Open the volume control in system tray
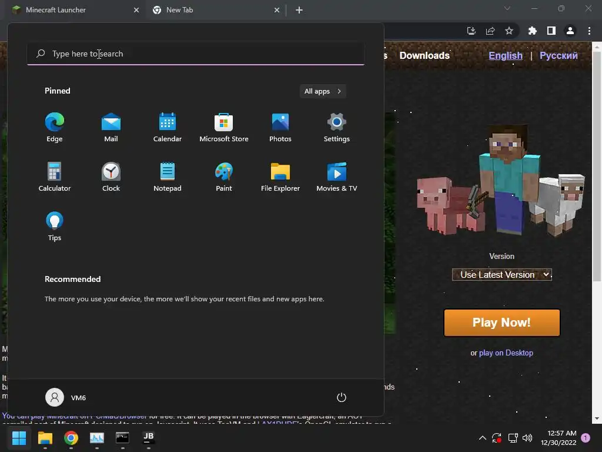 point(527,438)
